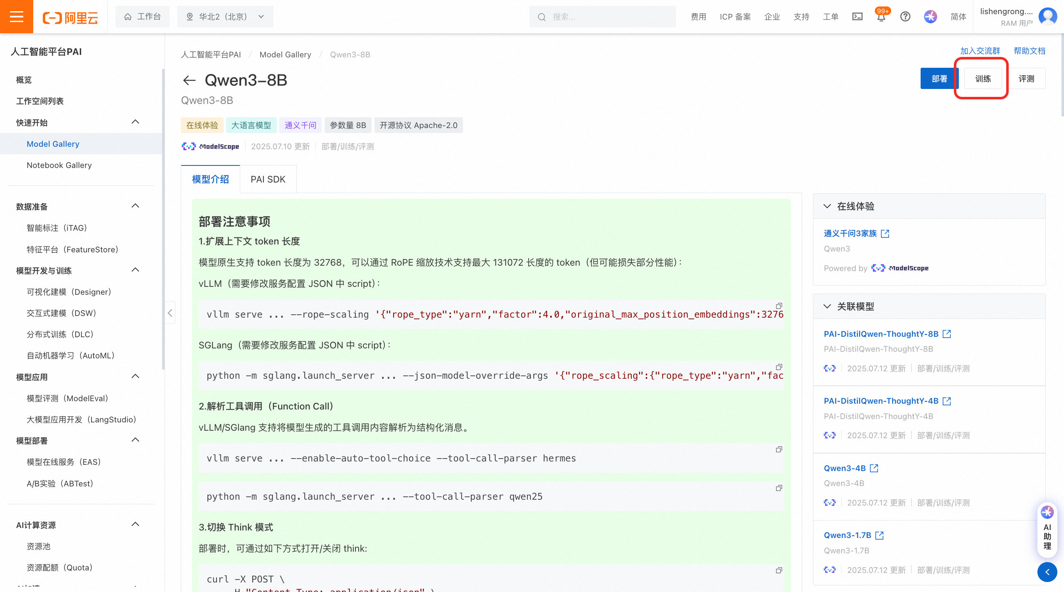Click the 工作台 home icon

pos(128,17)
